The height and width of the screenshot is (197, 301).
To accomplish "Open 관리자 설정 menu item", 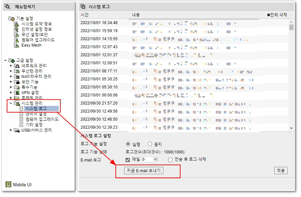I will click(x=36, y=114).
